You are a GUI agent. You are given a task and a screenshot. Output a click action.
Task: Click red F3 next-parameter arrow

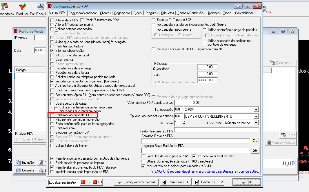pos(97,182)
